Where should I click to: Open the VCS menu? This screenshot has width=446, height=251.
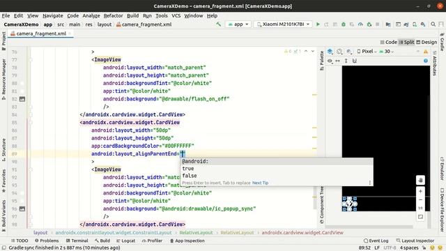click(176, 15)
